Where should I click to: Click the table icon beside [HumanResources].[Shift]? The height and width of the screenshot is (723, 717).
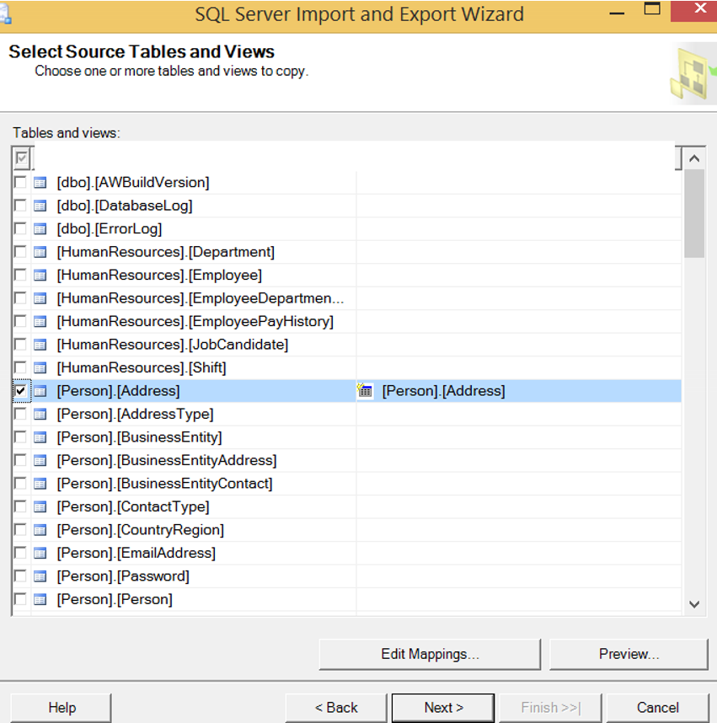(40, 368)
